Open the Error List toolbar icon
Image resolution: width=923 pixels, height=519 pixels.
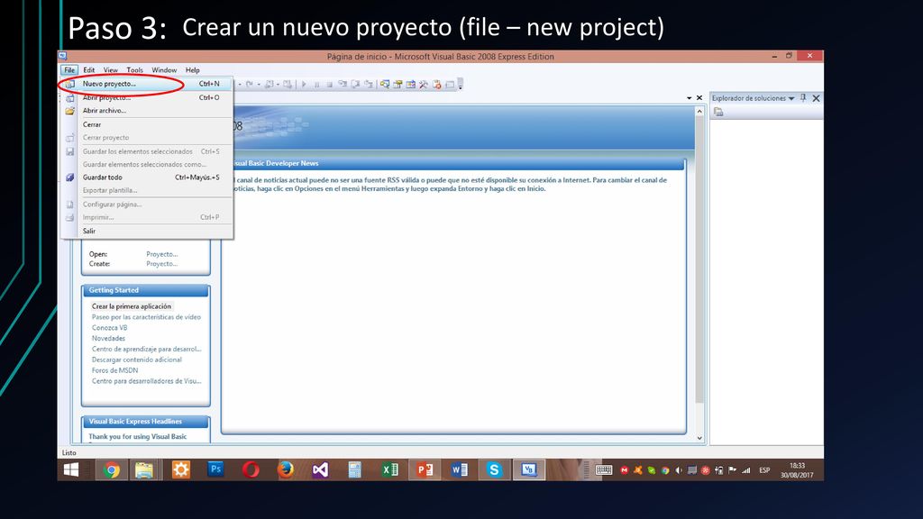(x=437, y=84)
